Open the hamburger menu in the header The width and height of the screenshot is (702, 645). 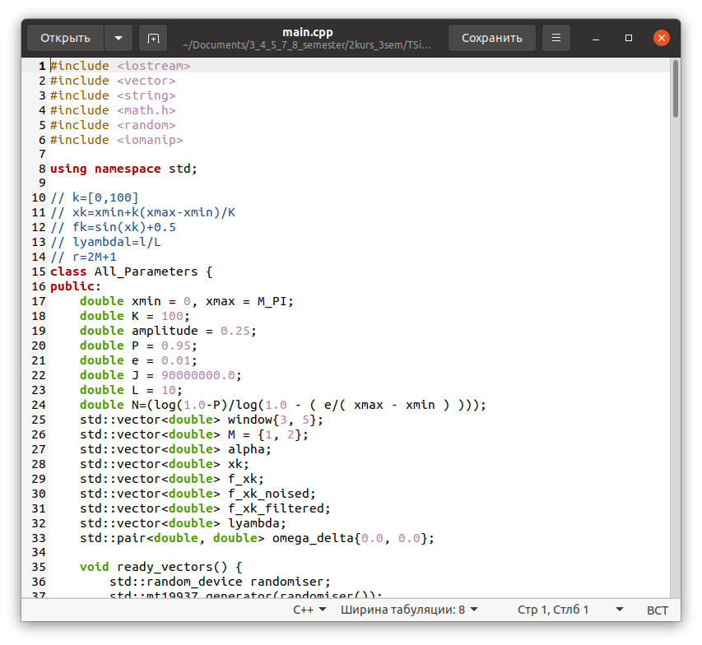click(557, 38)
